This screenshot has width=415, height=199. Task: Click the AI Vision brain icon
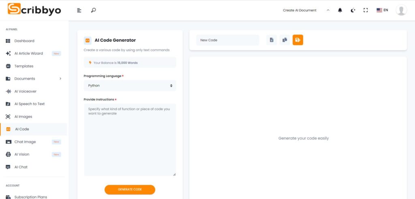tap(8, 154)
